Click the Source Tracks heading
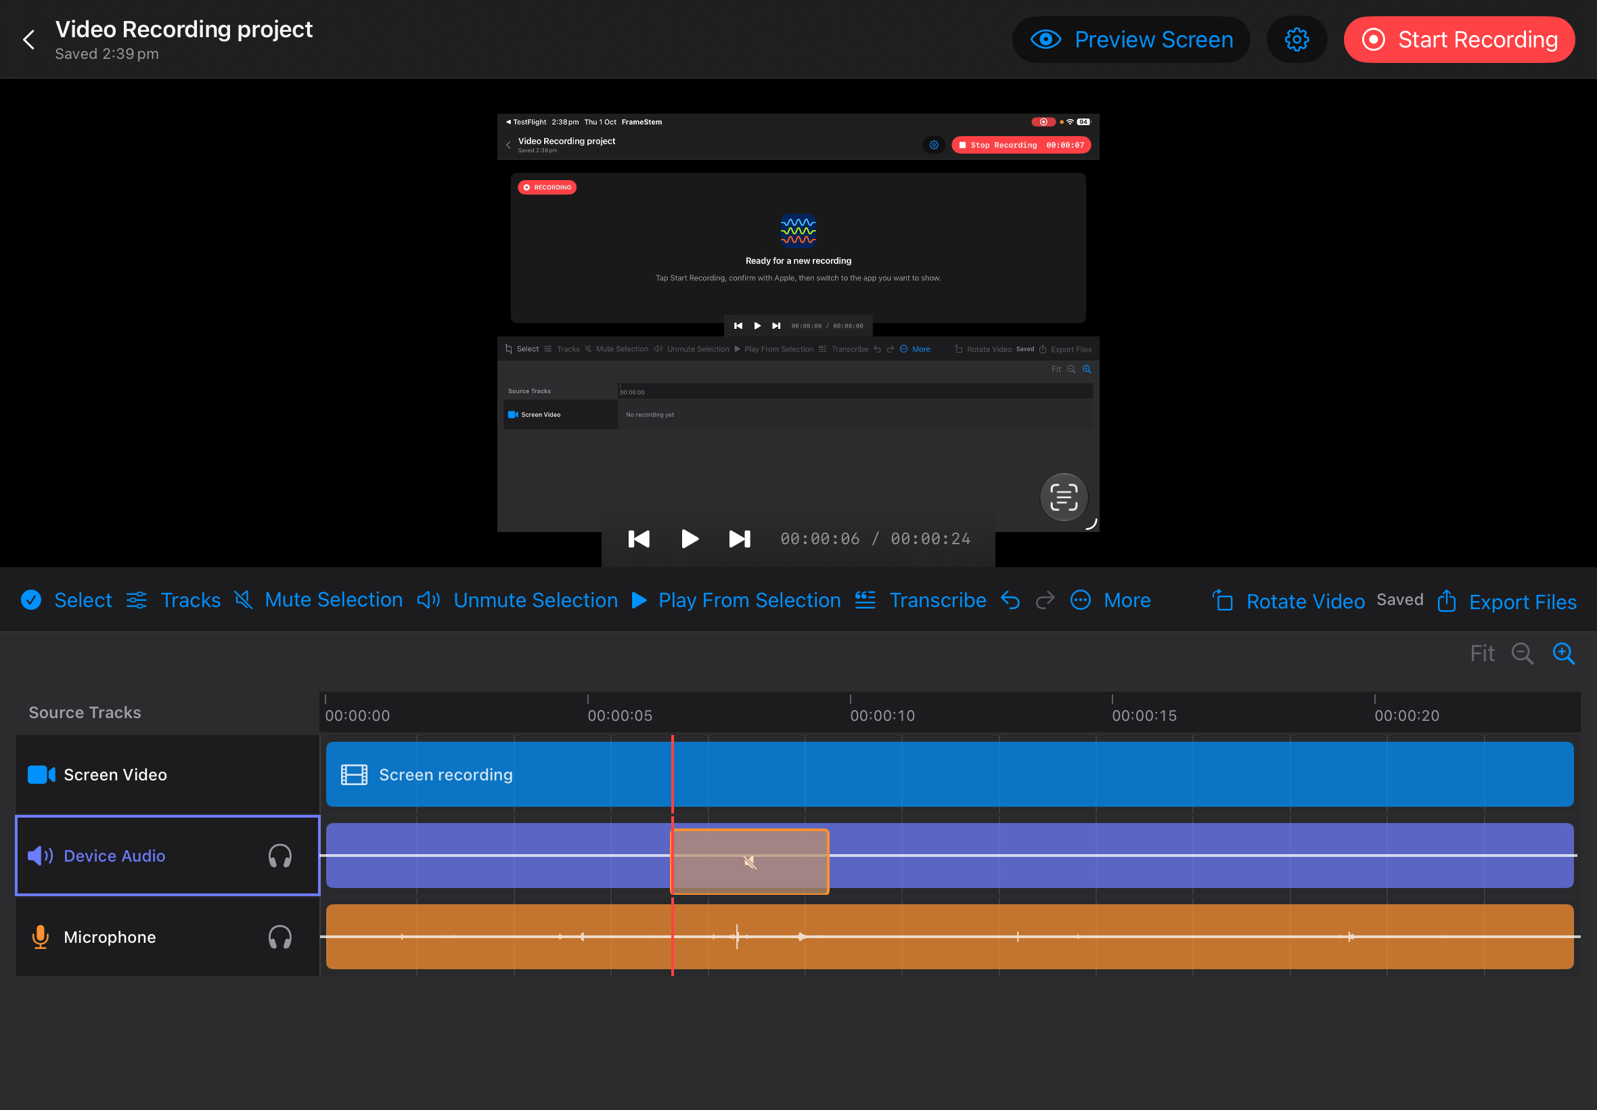 pyautogui.click(x=85, y=712)
